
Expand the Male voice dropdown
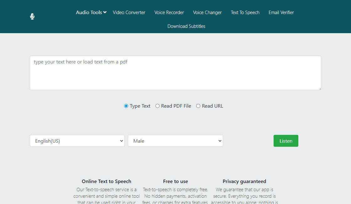175,141
